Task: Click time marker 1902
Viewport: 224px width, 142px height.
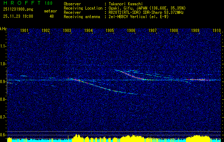Action: 46,30
